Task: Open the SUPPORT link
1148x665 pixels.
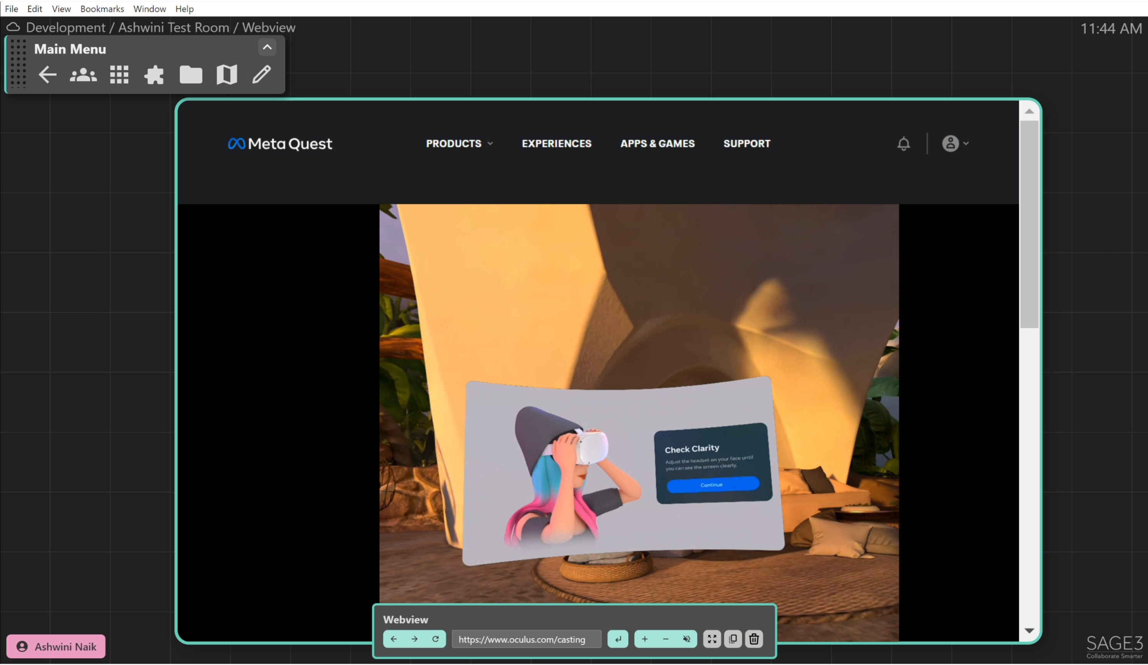Action: point(747,143)
